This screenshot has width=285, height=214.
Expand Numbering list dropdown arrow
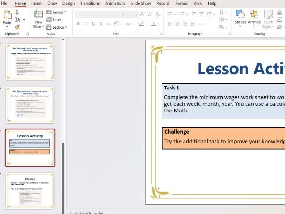pos(187,15)
